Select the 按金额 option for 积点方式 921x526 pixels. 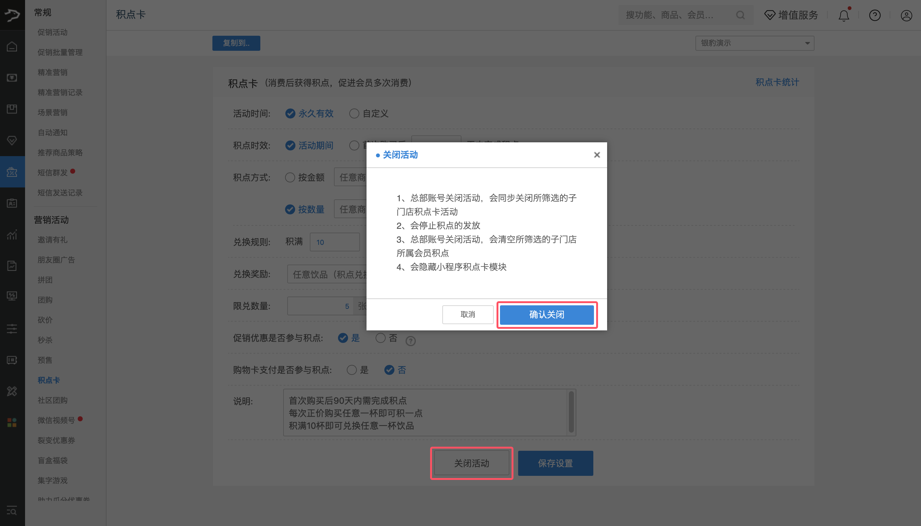pyautogui.click(x=290, y=177)
